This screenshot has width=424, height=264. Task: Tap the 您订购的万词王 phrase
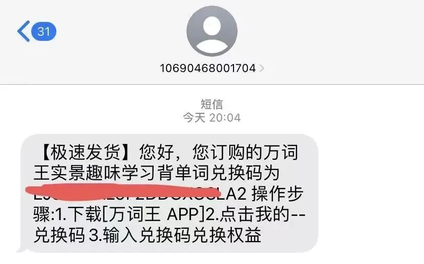coord(245,152)
